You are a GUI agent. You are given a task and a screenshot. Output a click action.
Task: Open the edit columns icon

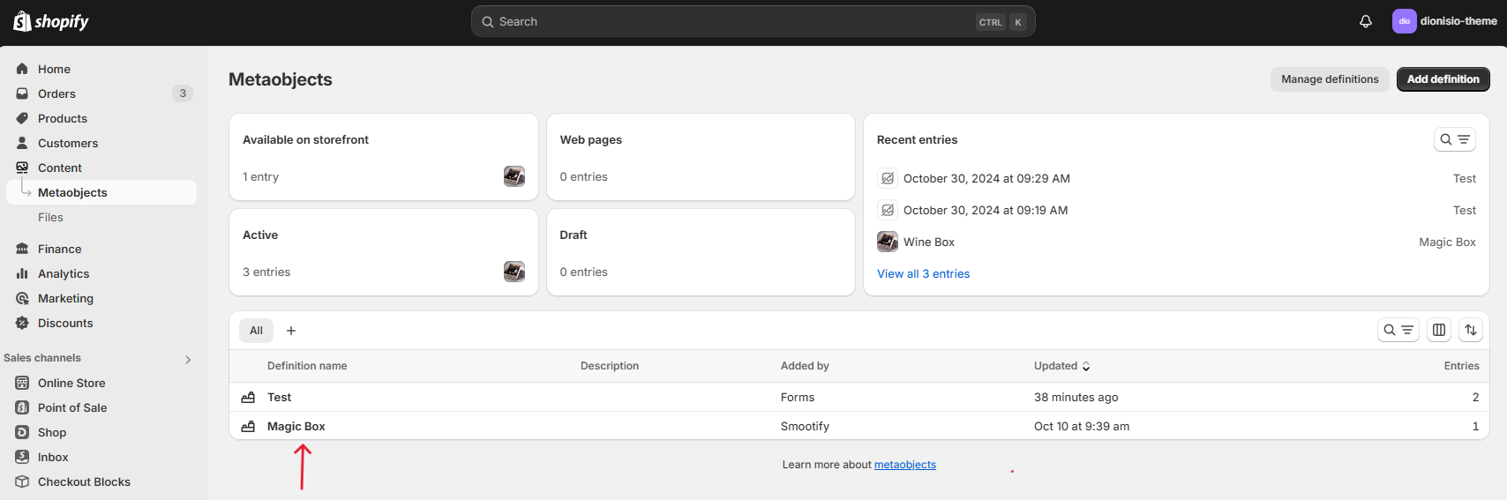coord(1439,330)
